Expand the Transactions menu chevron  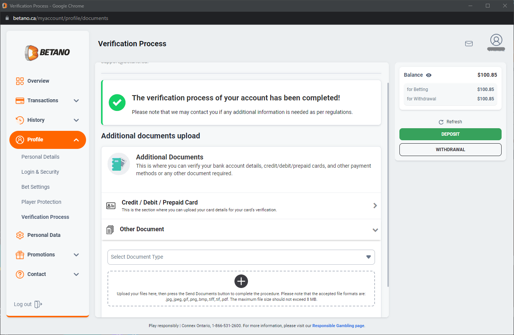(x=76, y=100)
